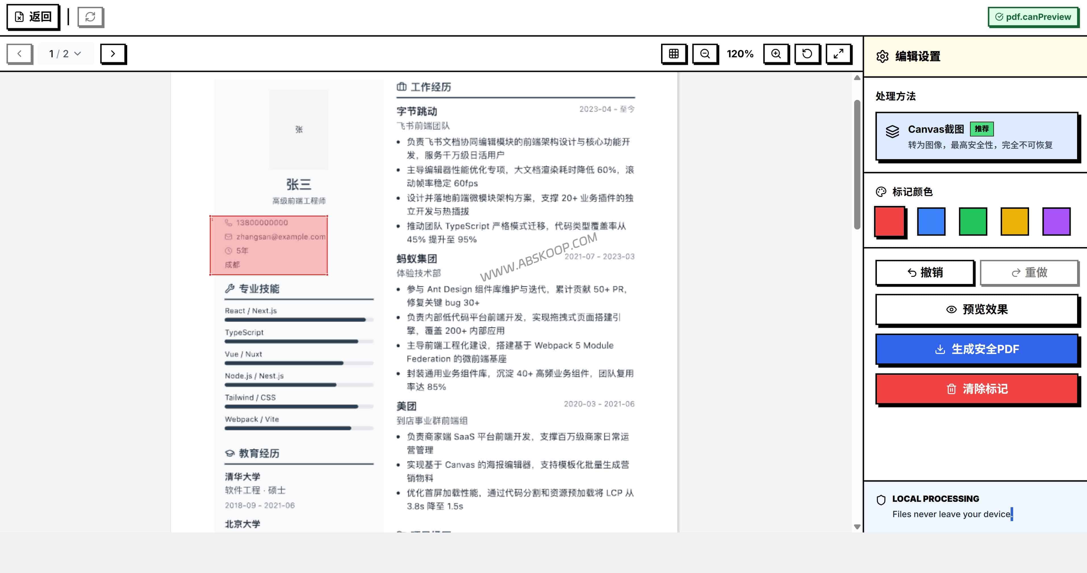Select the Canvas截图 processing method
The height and width of the screenshot is (573, 1087).
click(x=976, y=136)
